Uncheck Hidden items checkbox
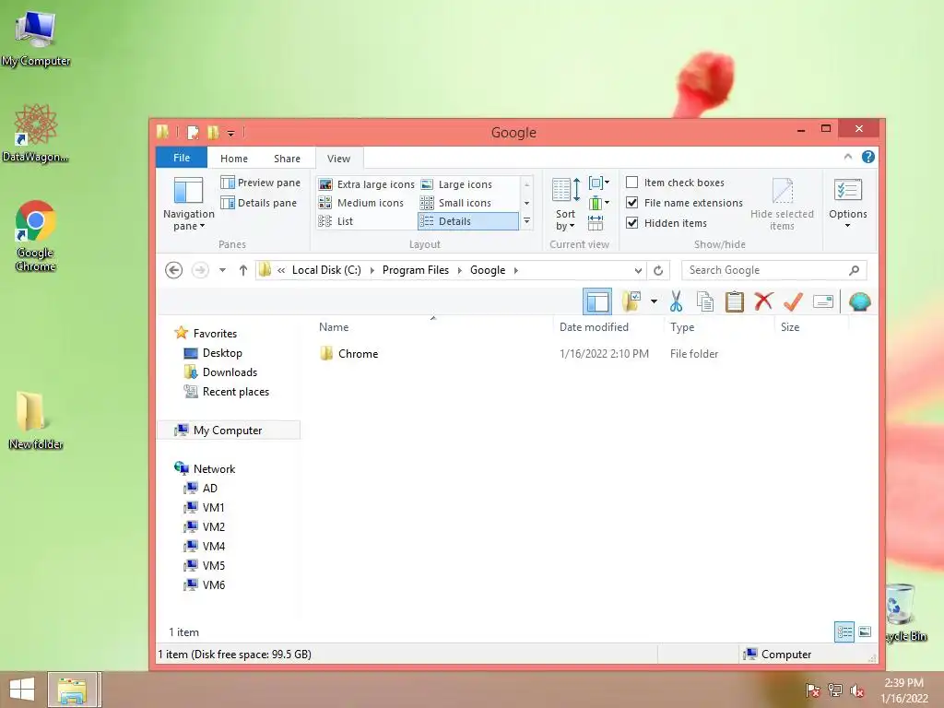Viewport: 944px width, 708px height. (632, 223)
